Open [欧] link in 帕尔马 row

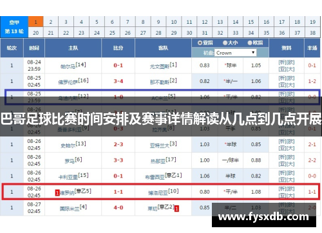[290, 62]
